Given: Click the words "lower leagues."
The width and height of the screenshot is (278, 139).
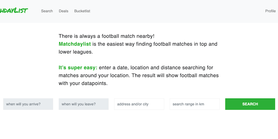Looking at the screenshot, I should click(x=76, y=52).
